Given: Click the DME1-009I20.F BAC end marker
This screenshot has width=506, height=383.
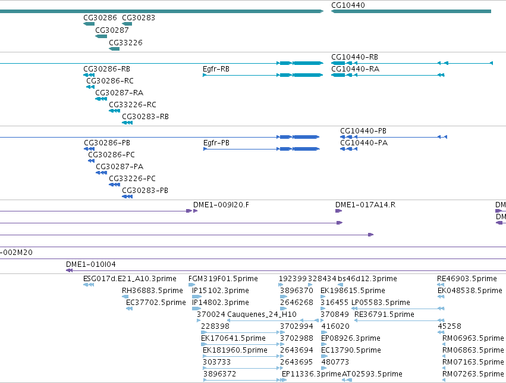Looking at the screenshot, I should [195, 211].
